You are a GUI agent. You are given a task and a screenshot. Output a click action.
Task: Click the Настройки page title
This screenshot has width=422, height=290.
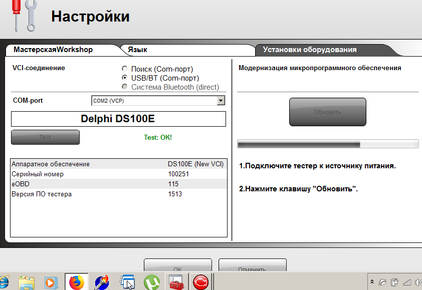pyautogui.click(x=90, y=17)
